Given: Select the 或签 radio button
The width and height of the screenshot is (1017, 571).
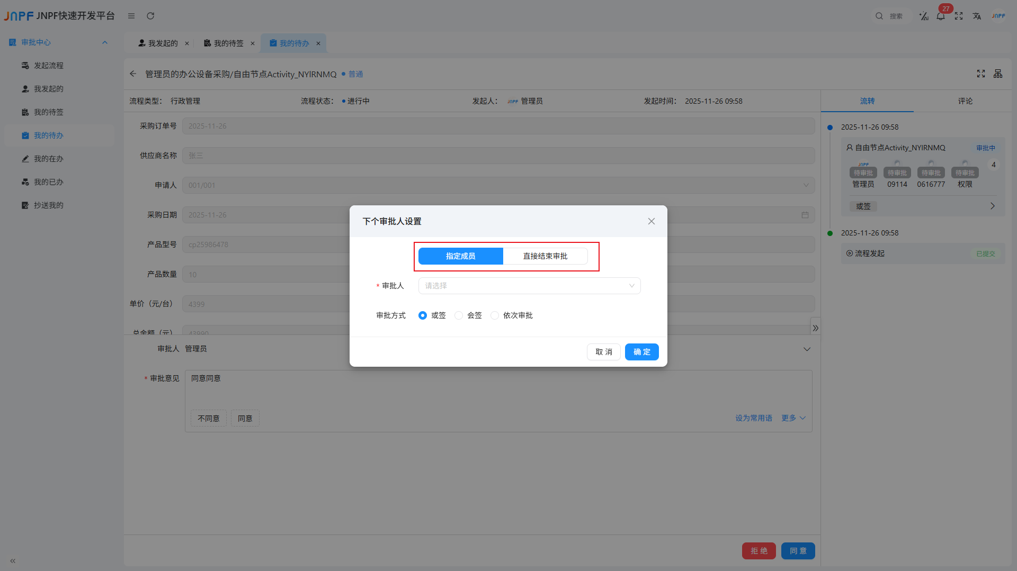Looking at the screenshot, I should [423, 315].
